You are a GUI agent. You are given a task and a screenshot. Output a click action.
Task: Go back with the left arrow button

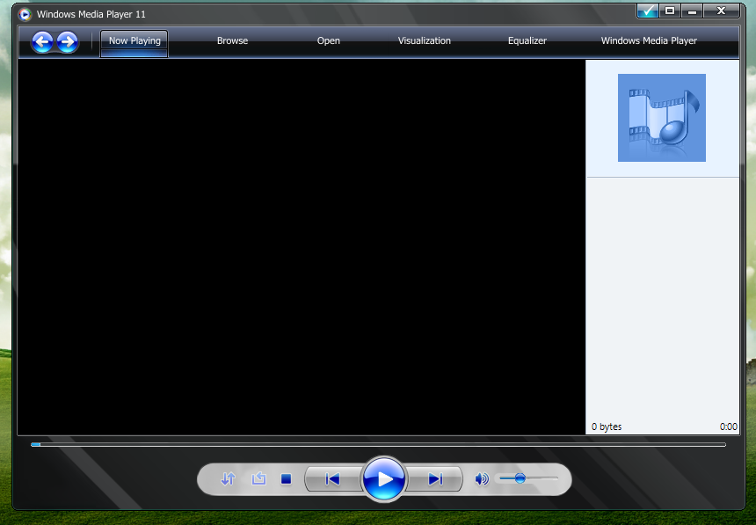coord(41,41)
